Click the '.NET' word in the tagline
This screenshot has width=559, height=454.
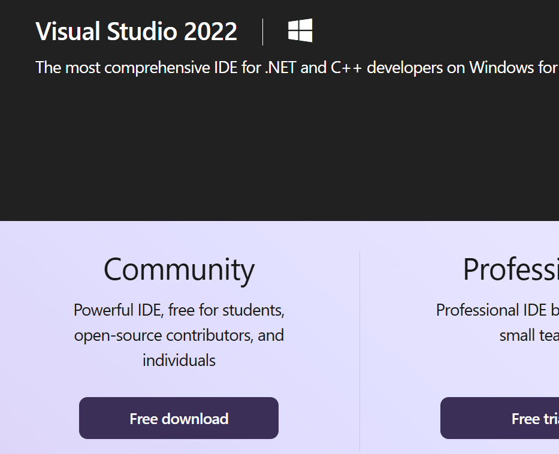pyautogui.click(x=280, y=67)
